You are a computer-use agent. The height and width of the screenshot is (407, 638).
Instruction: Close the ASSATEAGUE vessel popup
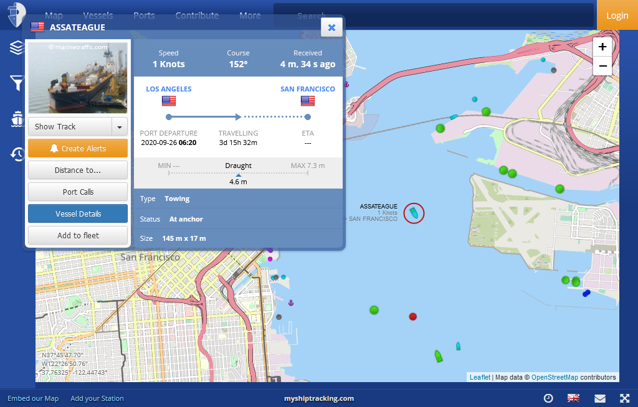tap(331, 27)
